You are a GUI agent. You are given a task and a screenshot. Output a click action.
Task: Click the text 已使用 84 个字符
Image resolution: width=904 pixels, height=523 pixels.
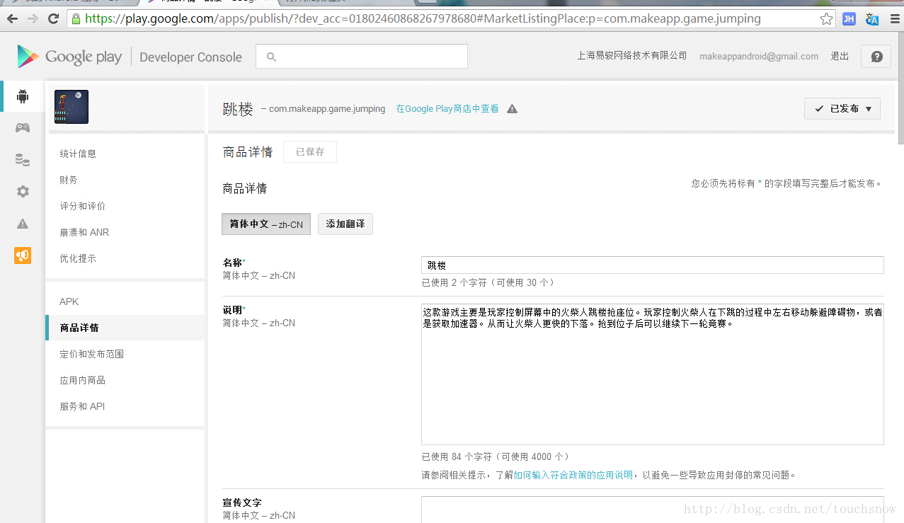[456, 456]
